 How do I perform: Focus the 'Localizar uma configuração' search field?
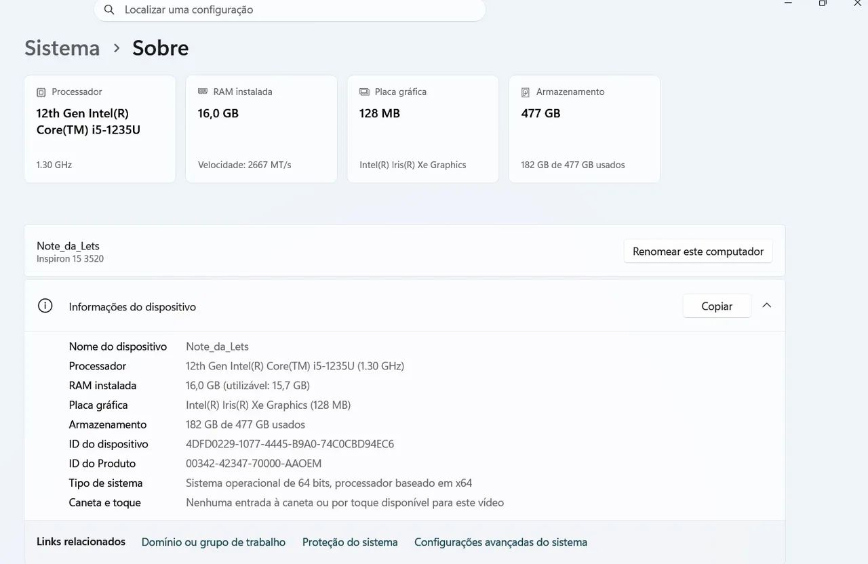290,9
